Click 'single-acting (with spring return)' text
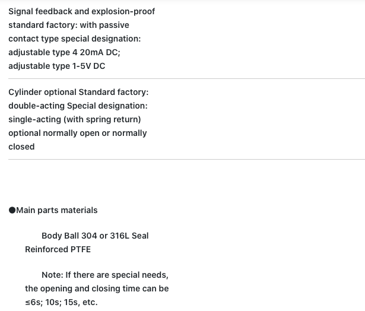Screen dimensions: 365x311 (x=75, y=119)
